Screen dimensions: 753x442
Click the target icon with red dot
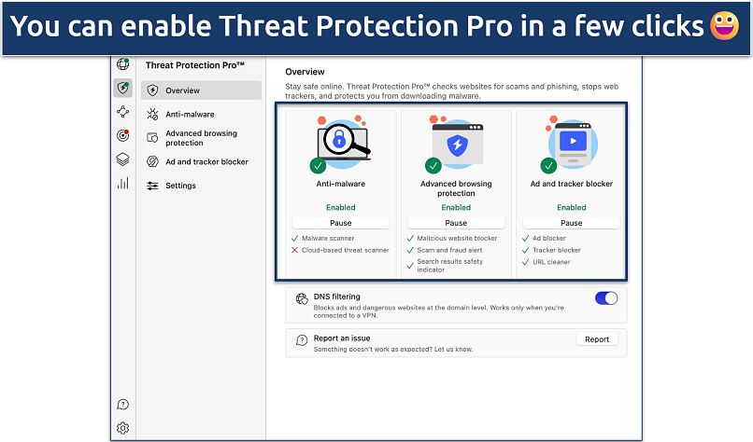[x=122, y=135]
